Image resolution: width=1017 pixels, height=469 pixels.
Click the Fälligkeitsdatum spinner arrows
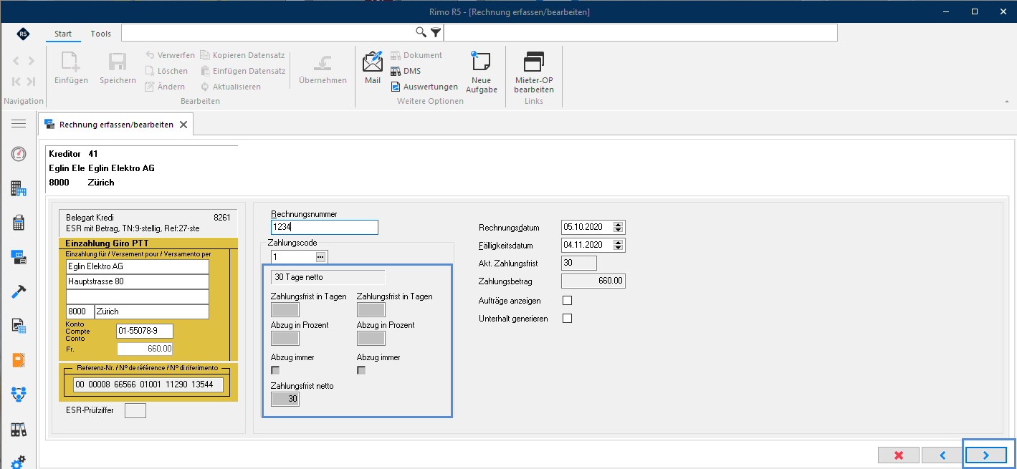[619, 246]
